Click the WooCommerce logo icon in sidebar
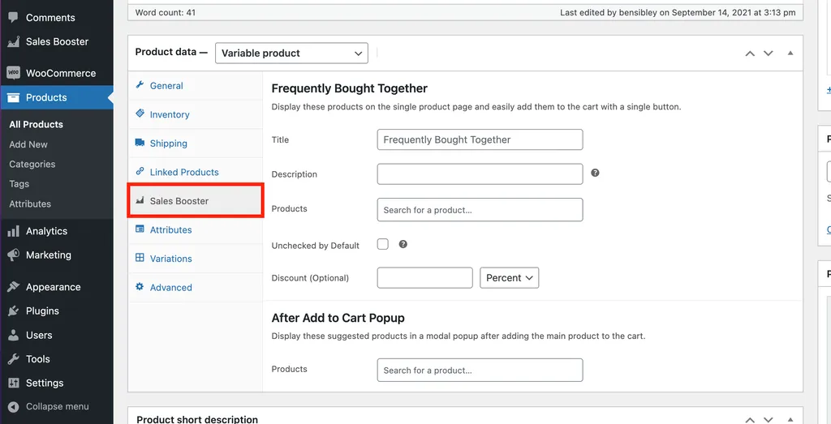The image size is (831, 424). (x=13, y=73)
